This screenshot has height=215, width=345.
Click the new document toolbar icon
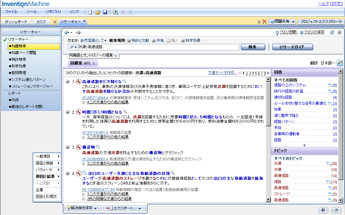click(90, 12)
